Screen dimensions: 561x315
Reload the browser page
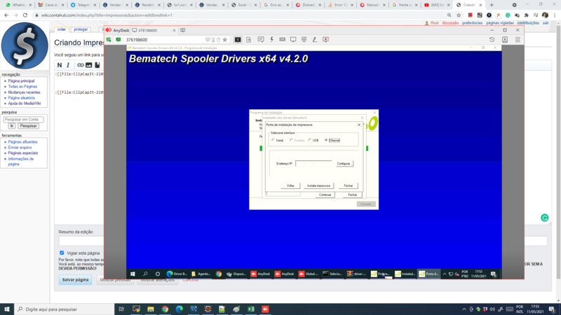click(25, 15)
